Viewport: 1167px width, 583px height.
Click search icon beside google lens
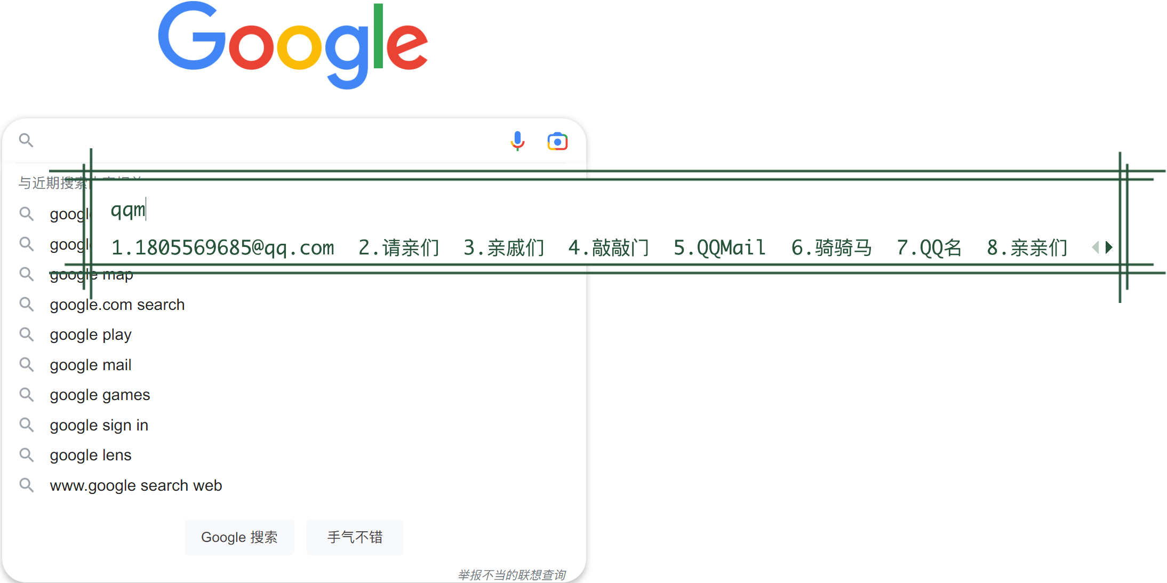[x=27, y=455]
